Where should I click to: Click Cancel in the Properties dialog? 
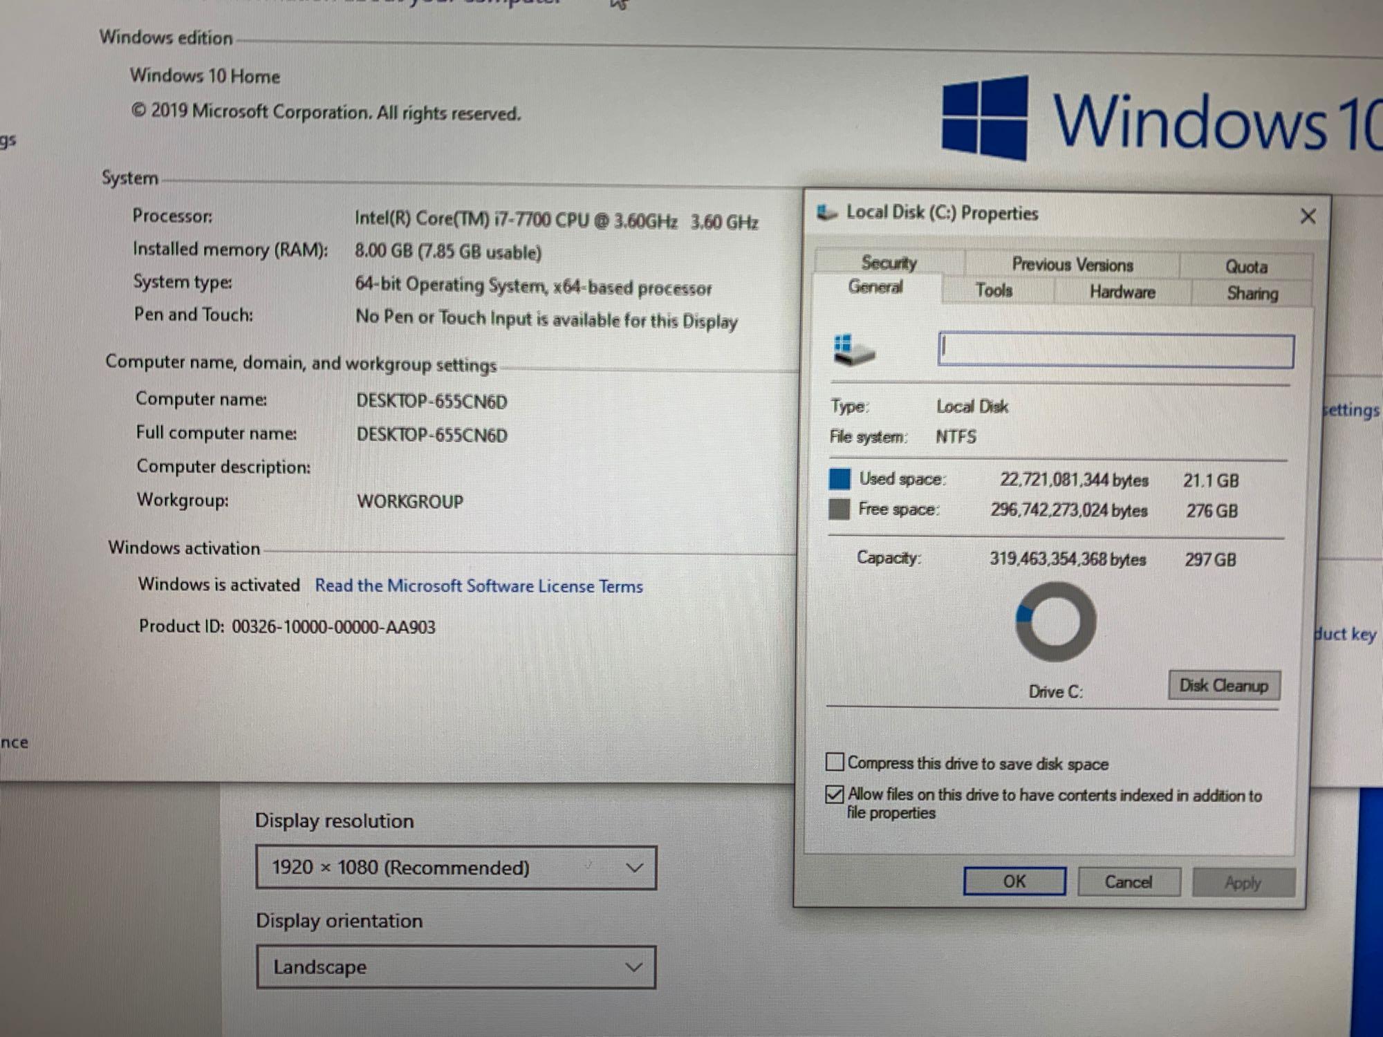(1129, 882)
